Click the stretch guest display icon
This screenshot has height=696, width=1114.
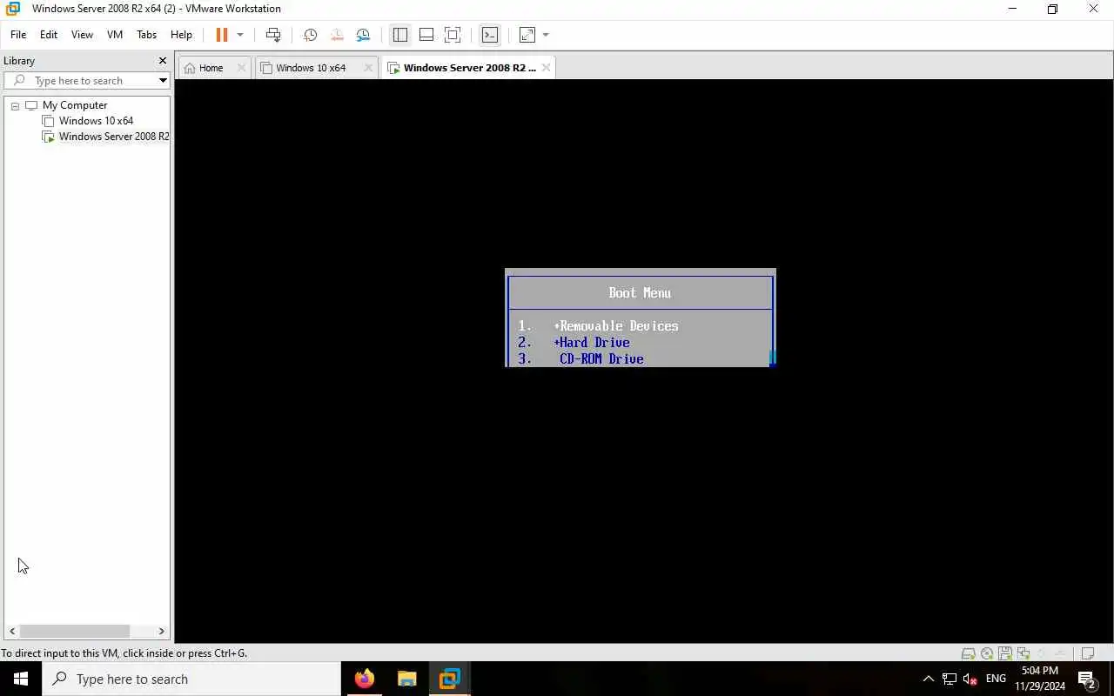[527, 35]
